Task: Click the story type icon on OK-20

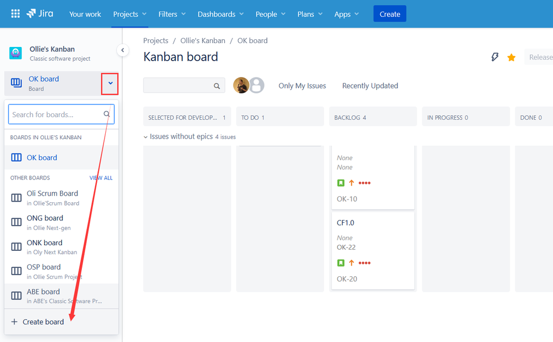Action: pyautogui.click(x=340, y=263)
